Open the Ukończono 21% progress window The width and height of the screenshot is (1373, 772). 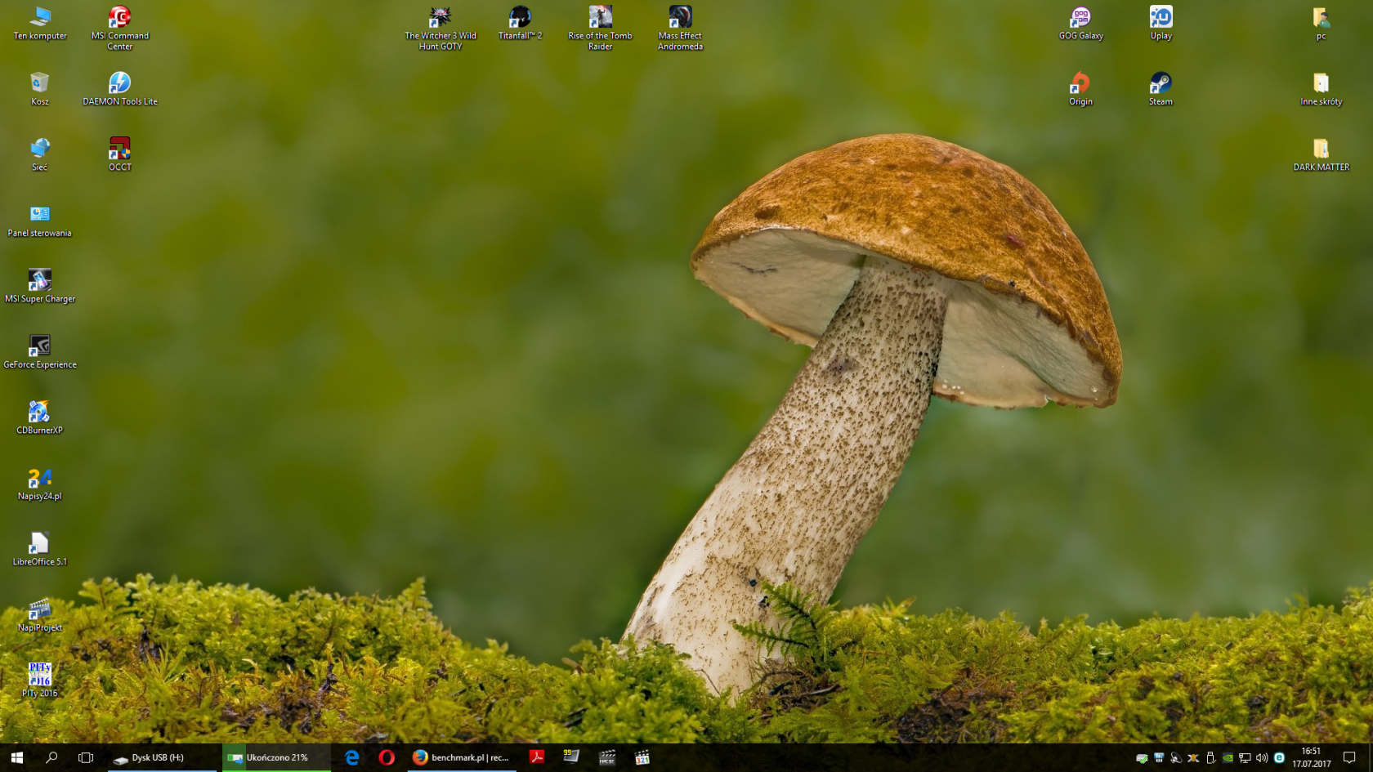(x=277, y=757)
